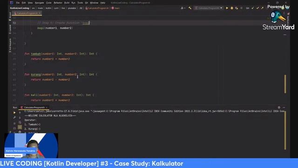Click the Git push arrow icon
The image size is (298, 168).
tap(262, 8)
